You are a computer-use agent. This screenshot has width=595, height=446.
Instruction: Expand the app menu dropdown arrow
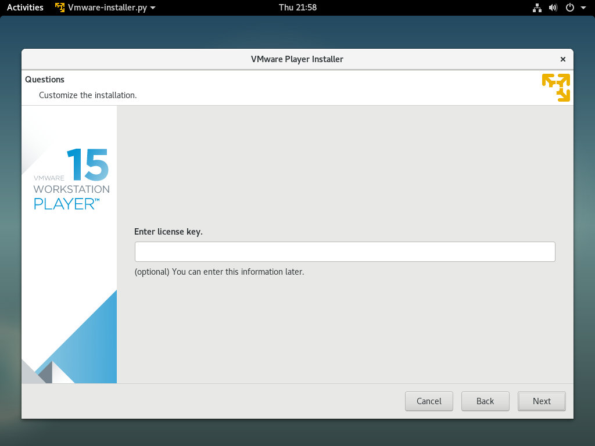(153, 8)
